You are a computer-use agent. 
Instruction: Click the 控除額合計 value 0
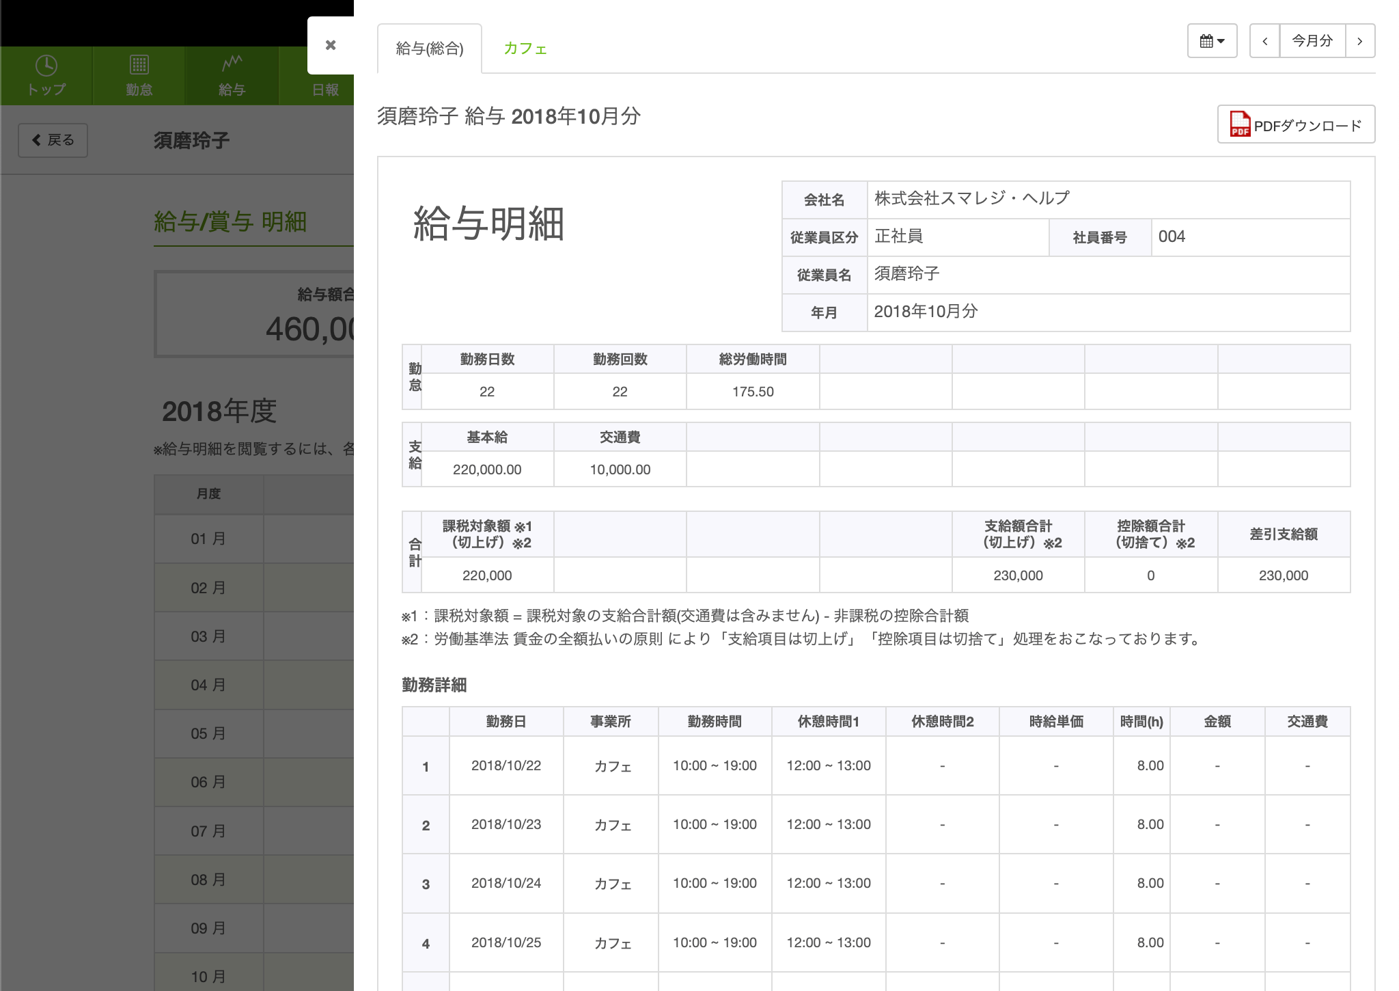pos(1151,575)
